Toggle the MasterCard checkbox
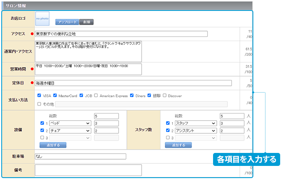 [55, 96]
